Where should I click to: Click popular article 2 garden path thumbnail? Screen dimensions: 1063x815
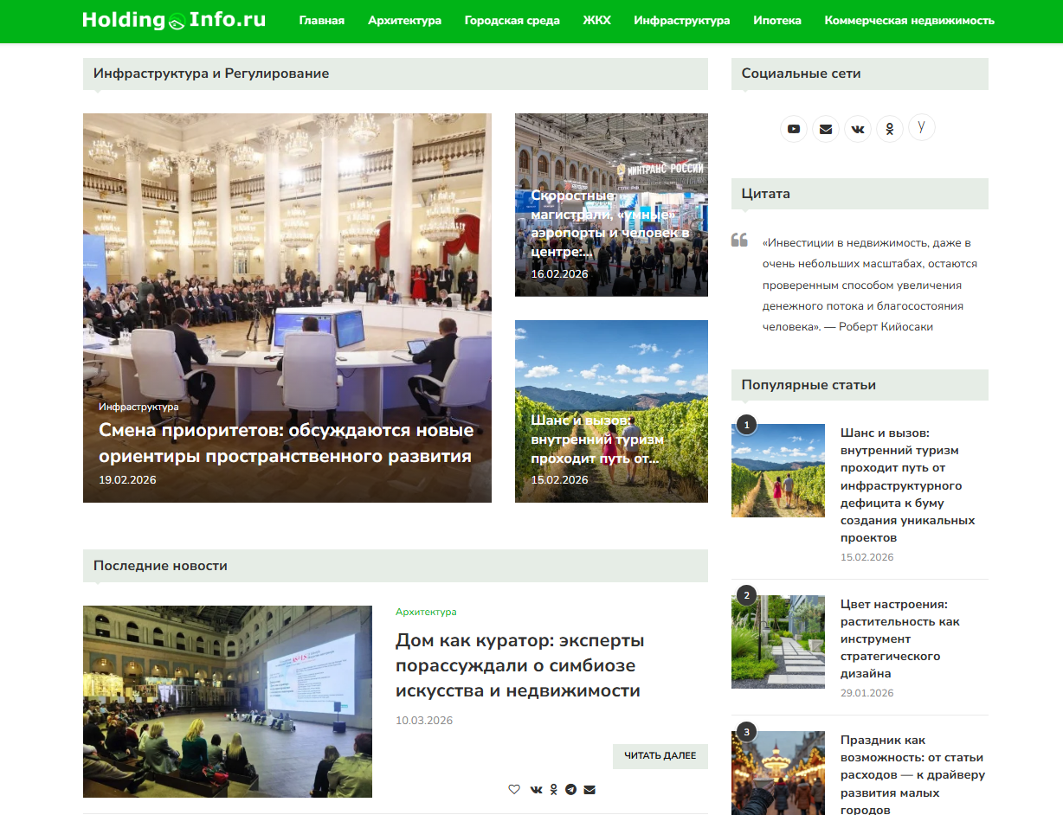click(778, 642)
